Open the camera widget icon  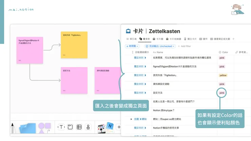(x=102, y=128)
